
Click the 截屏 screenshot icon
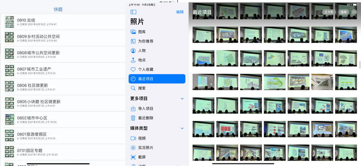click(x=133, y=157)
